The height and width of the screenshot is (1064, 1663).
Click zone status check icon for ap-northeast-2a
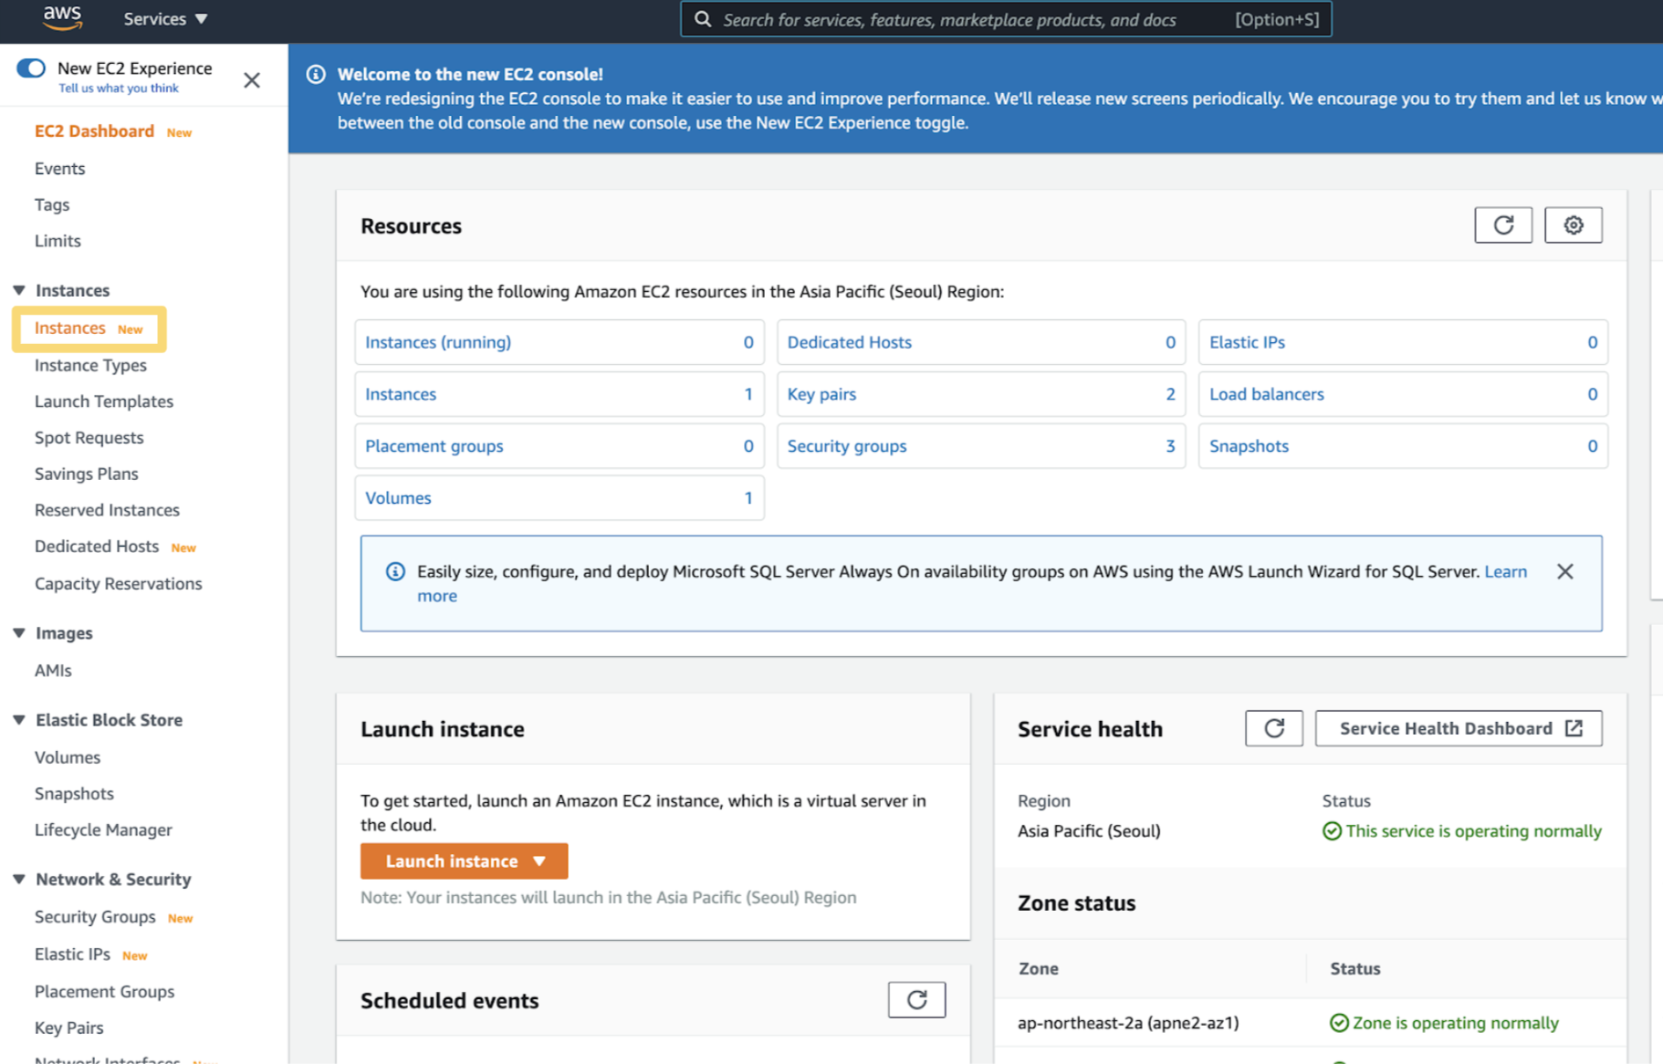pos(1339,1023)
